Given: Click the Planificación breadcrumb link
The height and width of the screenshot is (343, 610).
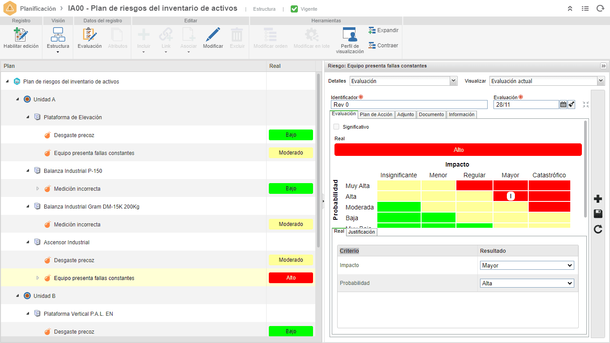Looking at the screenshot, I should click(x=38, y=8).
